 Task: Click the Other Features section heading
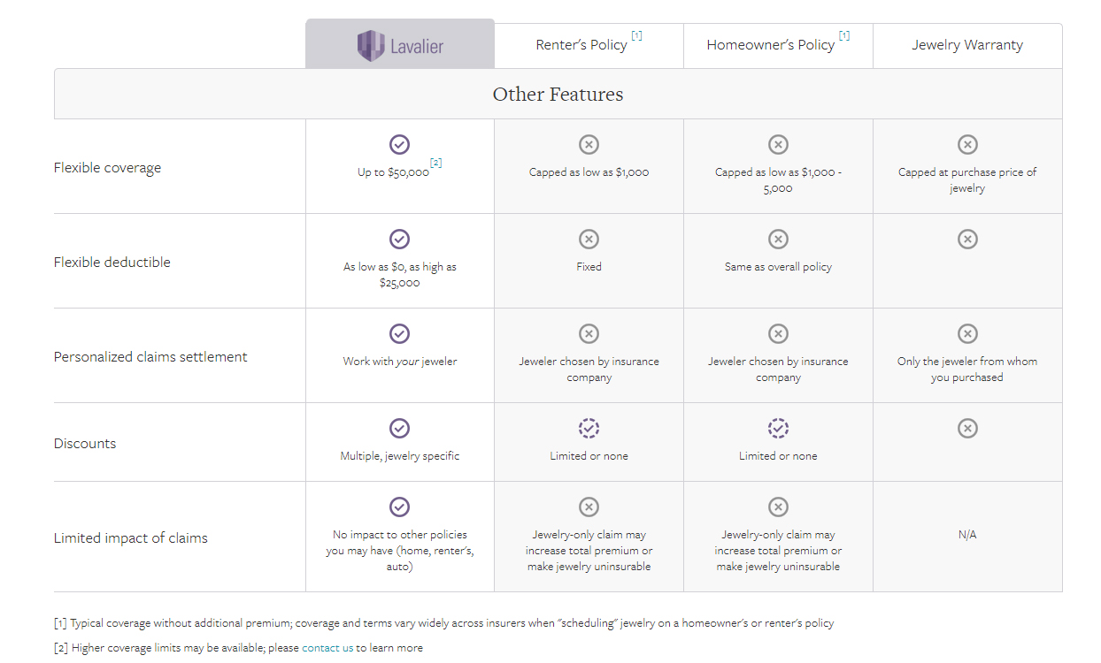pyautogui.click(x=558, y=94)
